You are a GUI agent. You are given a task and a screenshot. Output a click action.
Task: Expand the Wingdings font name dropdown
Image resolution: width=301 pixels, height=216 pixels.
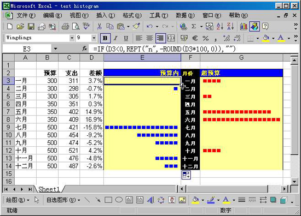coord(72,38)
